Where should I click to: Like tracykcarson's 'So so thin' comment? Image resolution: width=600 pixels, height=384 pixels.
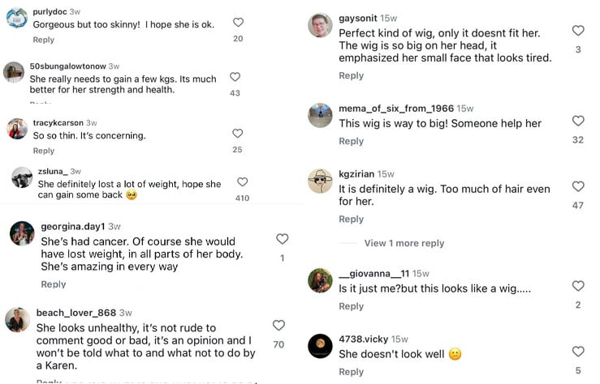(x=238, y=134)
